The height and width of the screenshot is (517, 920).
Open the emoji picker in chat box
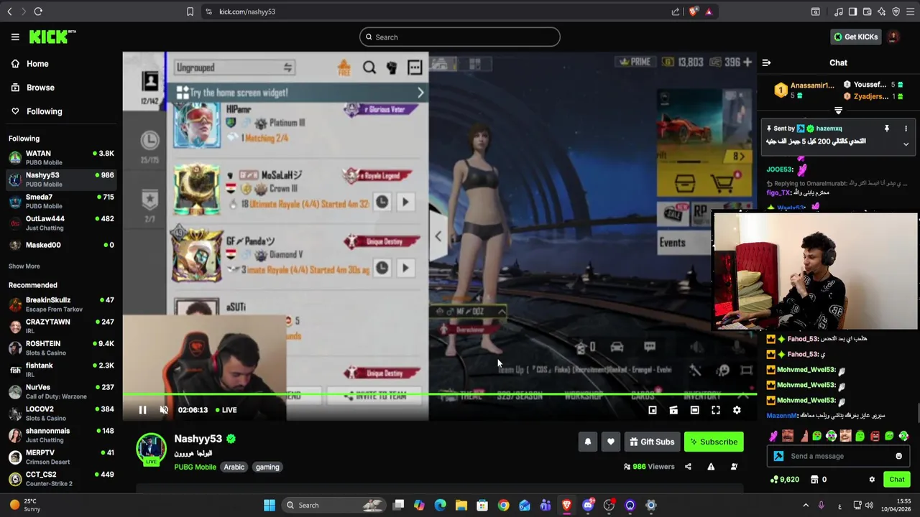pyautogui.click(x=898, y=456)
